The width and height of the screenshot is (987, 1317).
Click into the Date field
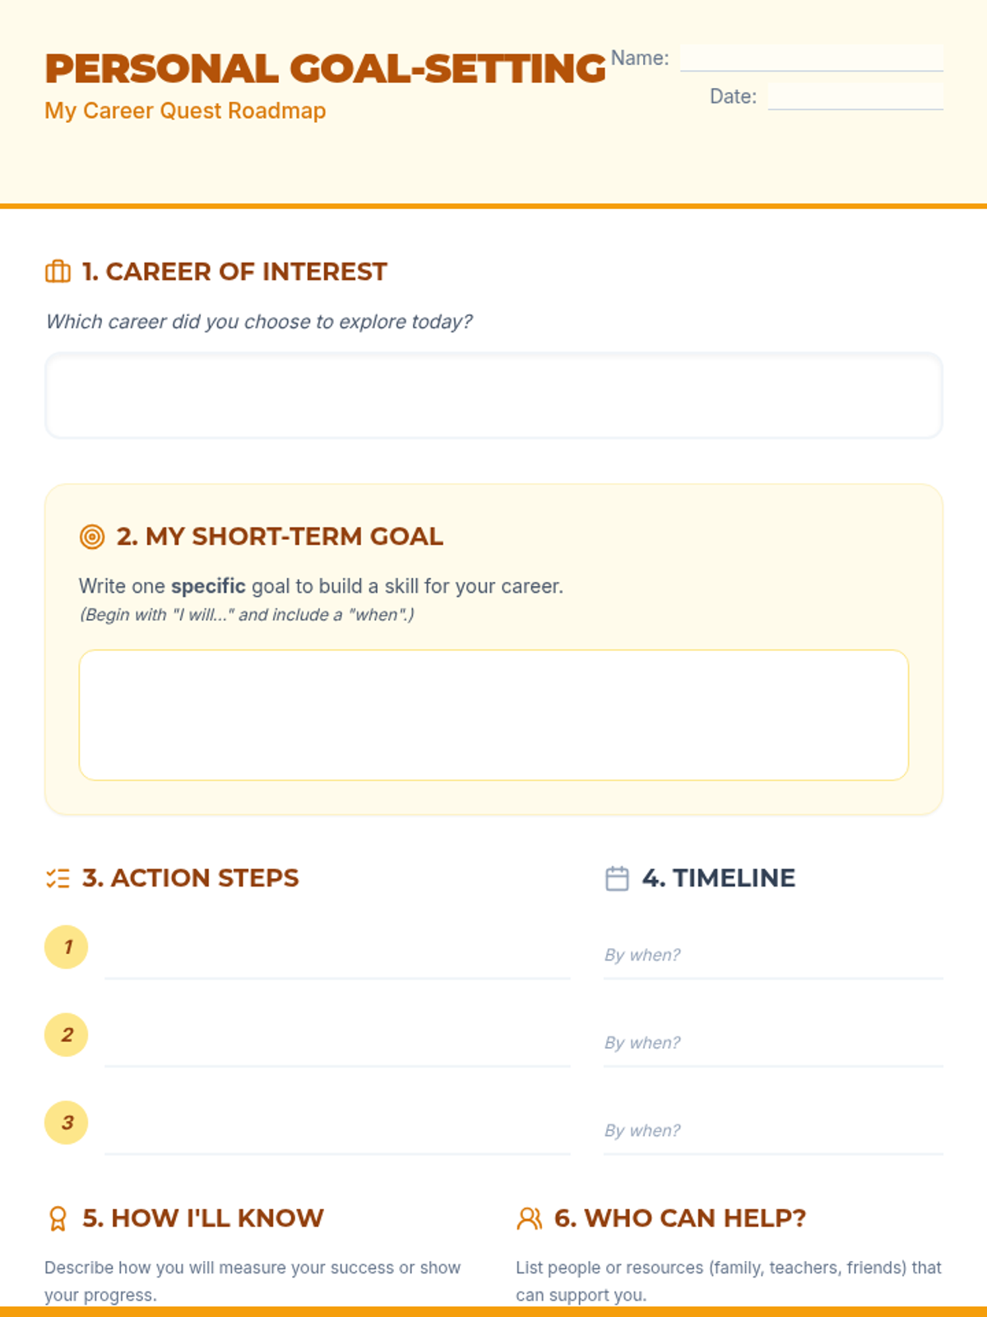point(855,96)
